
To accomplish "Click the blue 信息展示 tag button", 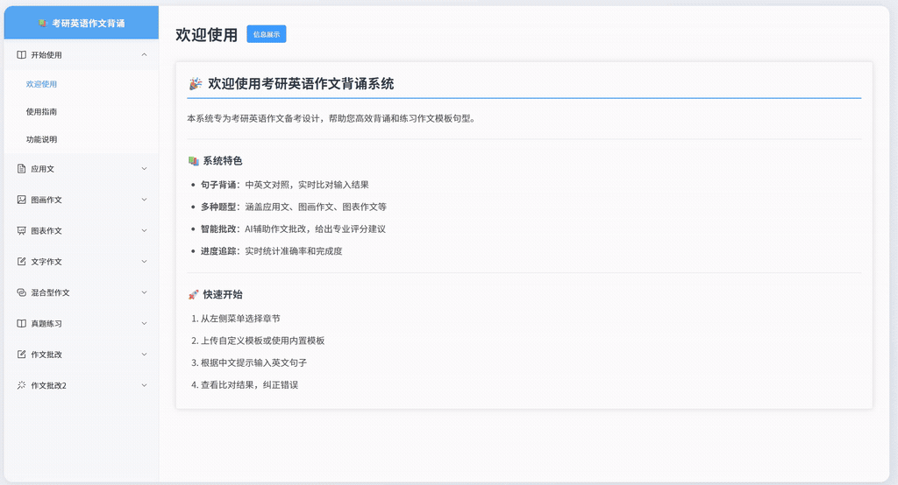I will 267,34.
